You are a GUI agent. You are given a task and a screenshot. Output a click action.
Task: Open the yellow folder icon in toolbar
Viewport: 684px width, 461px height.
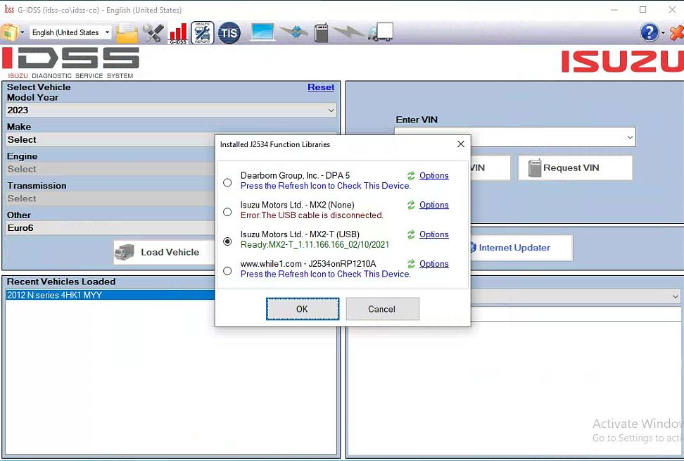[x=127, y=32]
